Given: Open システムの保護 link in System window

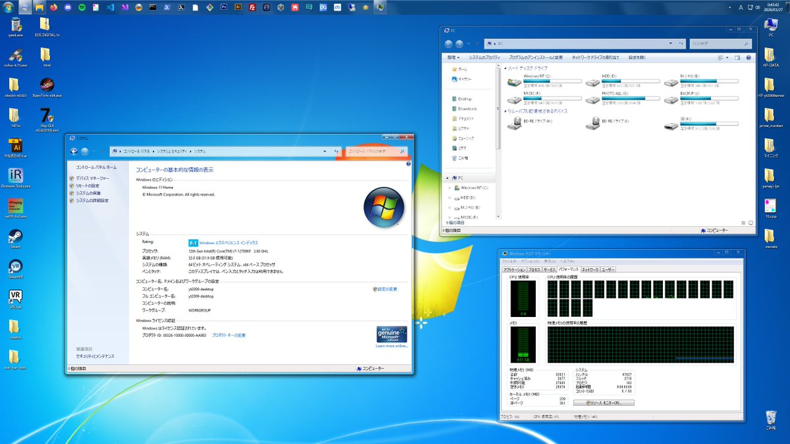Looking at the screenshot, I should (88, 193).
